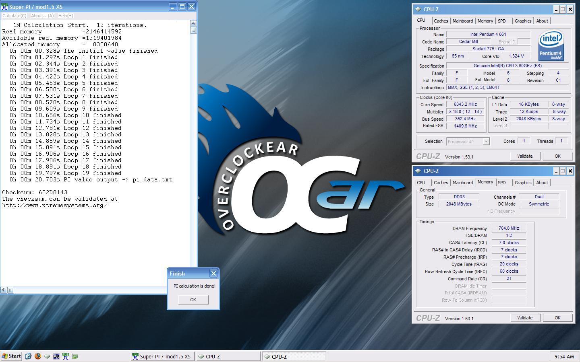
Task: Select the Caches tab in the top CPU-Z window
Action: pyautogui.click(x=441, y=21)
